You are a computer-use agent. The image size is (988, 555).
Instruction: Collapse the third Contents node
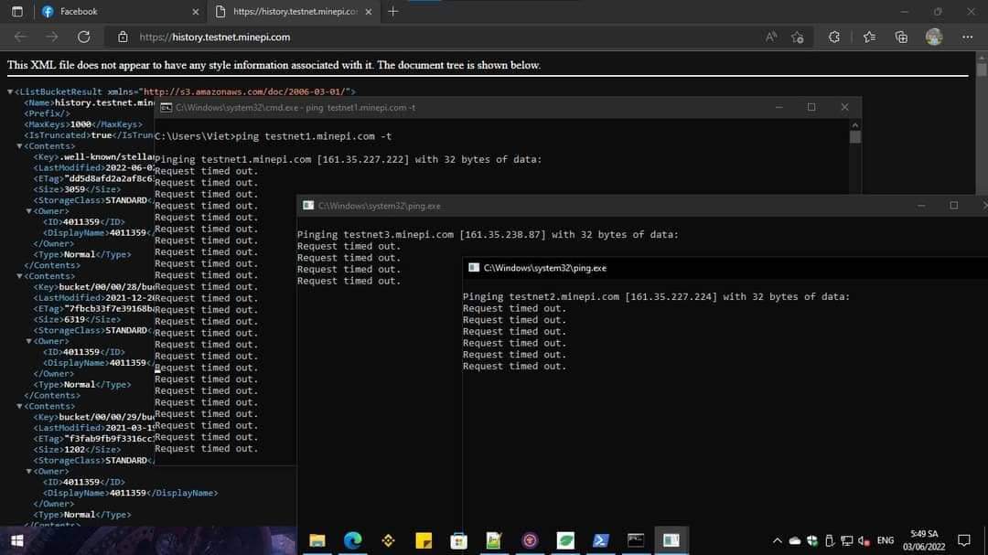19,406
